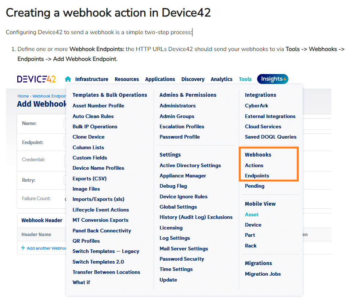Select Actions under Webhooks
This screenshot has width=360, height=305.
coord(254,165)
